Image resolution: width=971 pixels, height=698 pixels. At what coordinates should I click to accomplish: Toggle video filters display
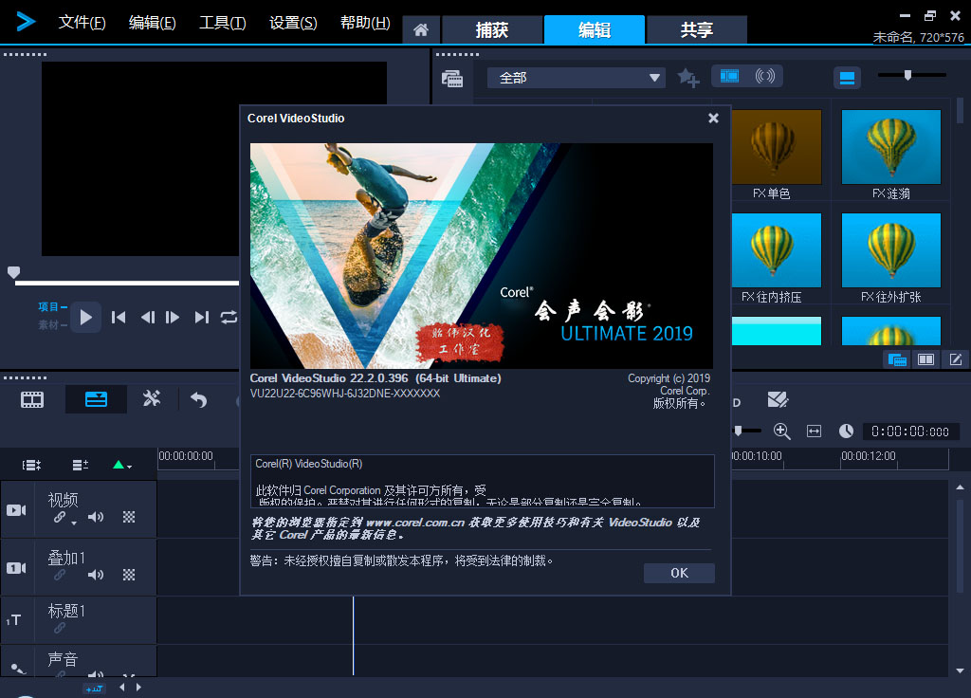tap(729, 76)
